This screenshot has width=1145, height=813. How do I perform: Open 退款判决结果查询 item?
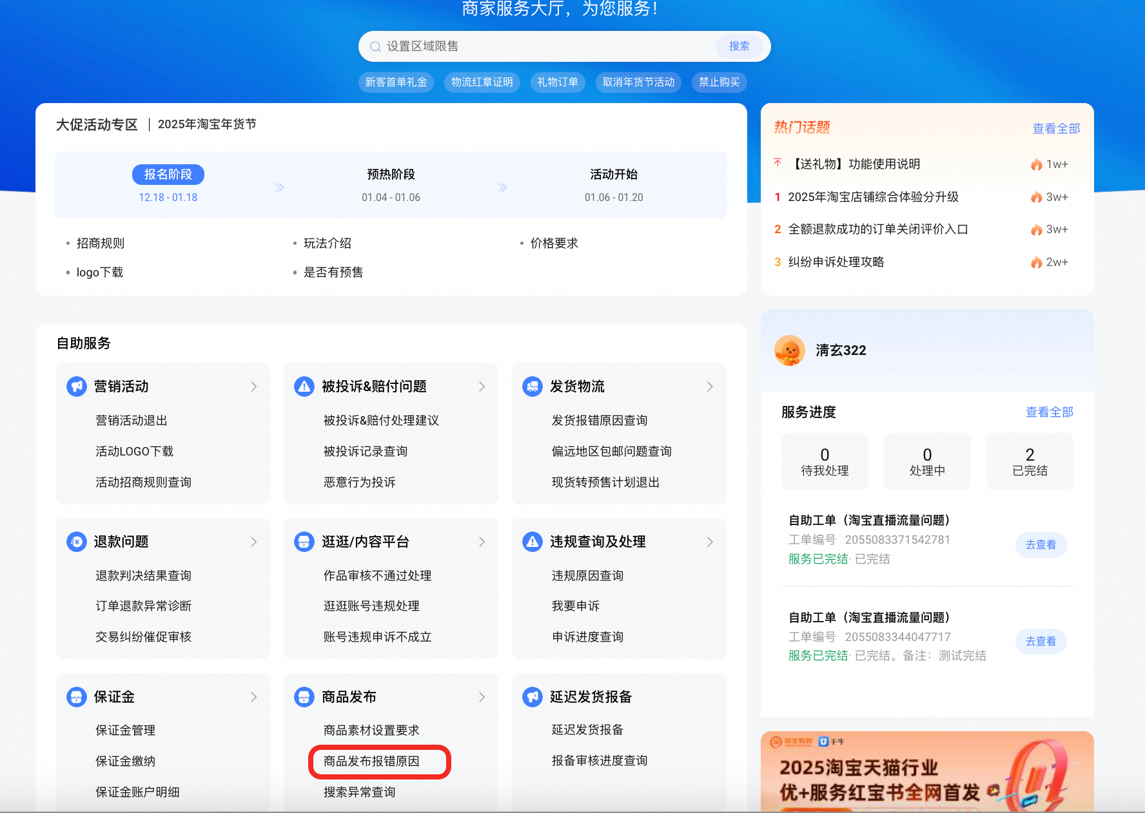[x=144, y=576]
